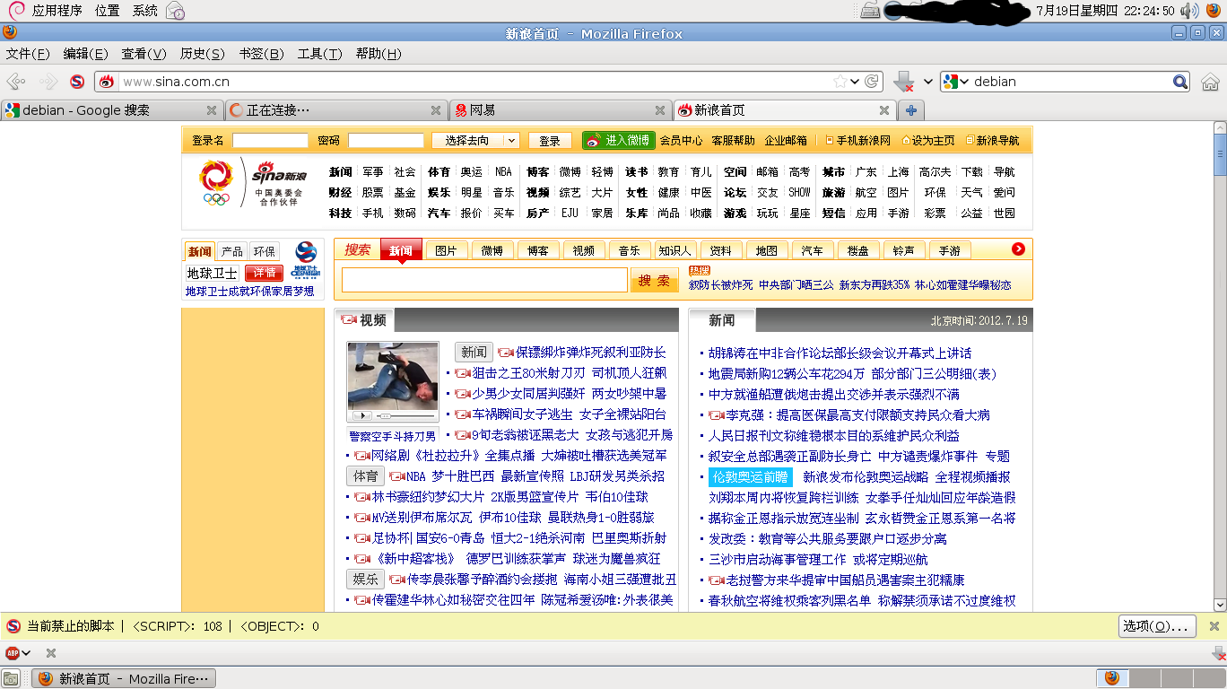Click the page vertical scrollbar
Screen dimensions: 1227x689
(x=1220, y=368)
